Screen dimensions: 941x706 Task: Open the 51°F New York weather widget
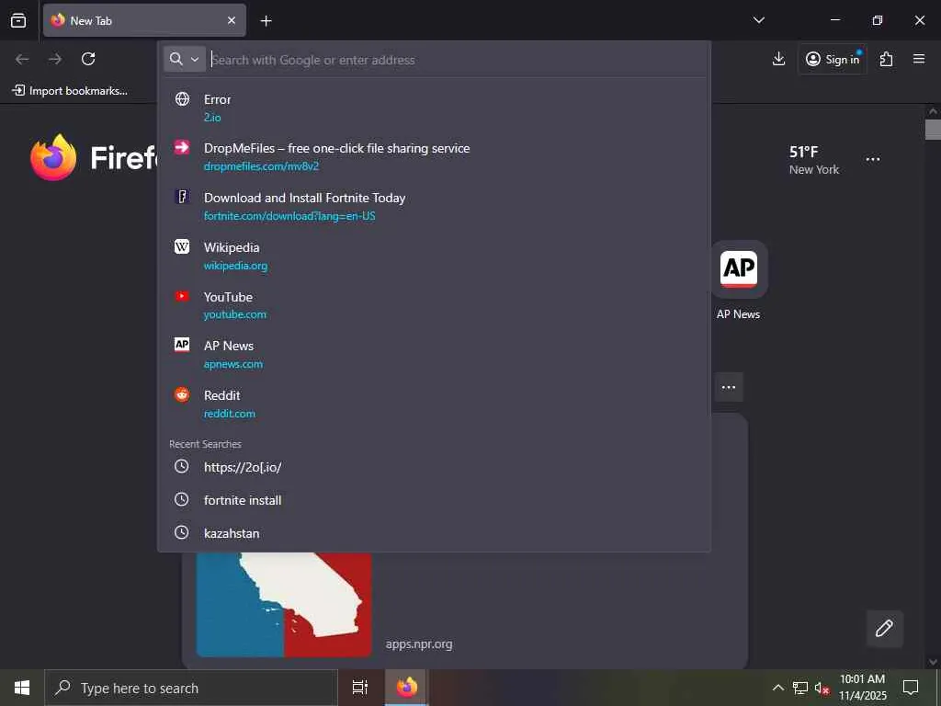[814, 160]
